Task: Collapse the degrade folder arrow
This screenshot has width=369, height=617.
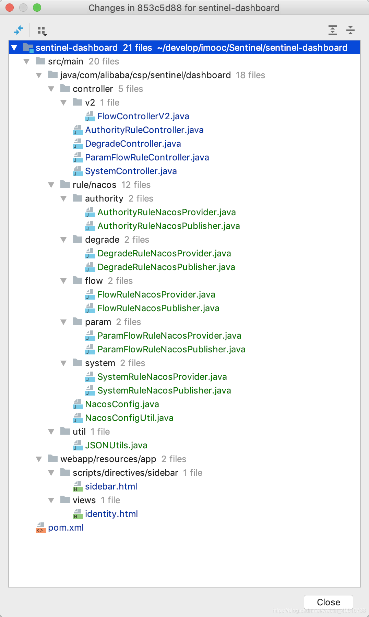Action: click(64, 240)
